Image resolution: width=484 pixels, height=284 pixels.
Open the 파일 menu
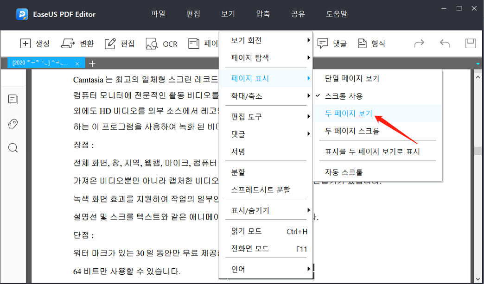click(x=159, y=14)
